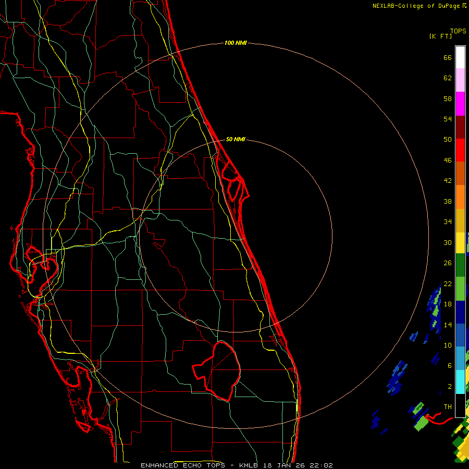The image size is (469, 469).
Task: Click the yellow 30 kft legend swatch
Action: (x=460, y=243)
